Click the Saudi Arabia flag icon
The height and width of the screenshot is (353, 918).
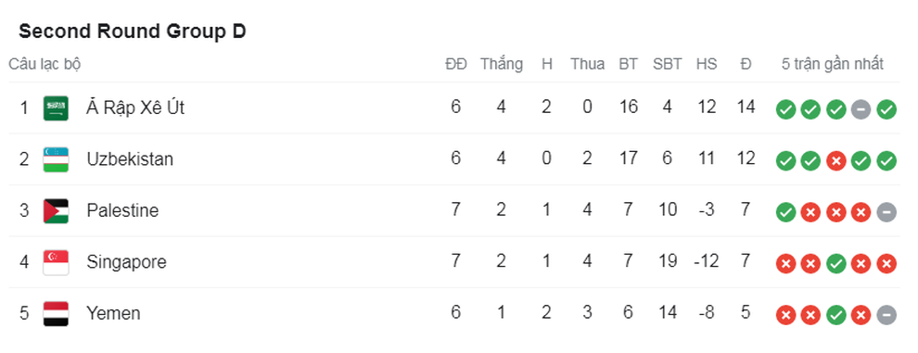coord(56,108)
